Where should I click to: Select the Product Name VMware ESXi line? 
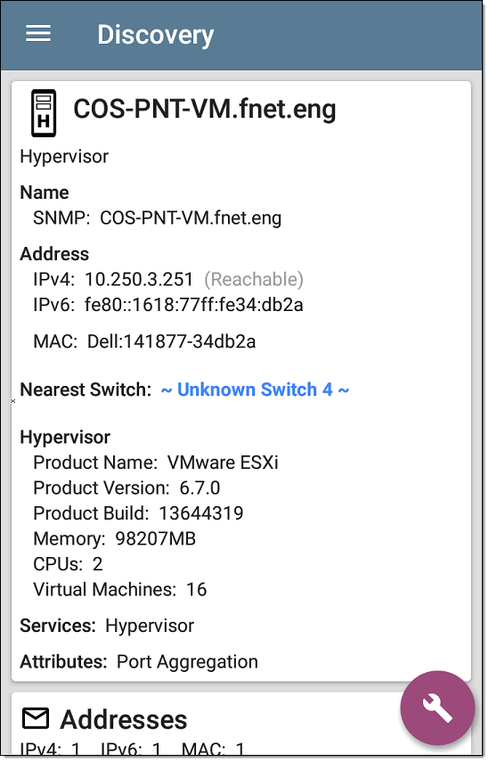pyautogui.click(x=156, y=463)
